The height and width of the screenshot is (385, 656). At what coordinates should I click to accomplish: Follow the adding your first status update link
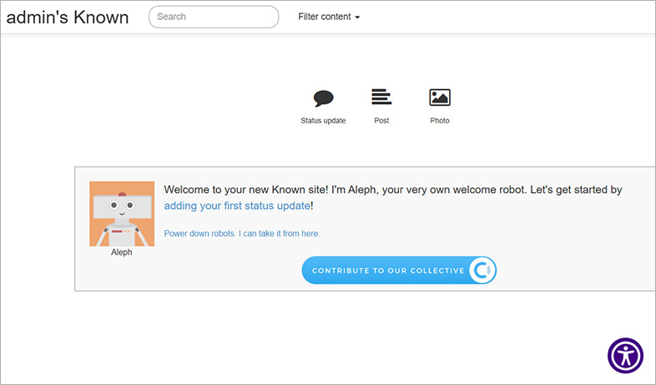coord(237,206)
